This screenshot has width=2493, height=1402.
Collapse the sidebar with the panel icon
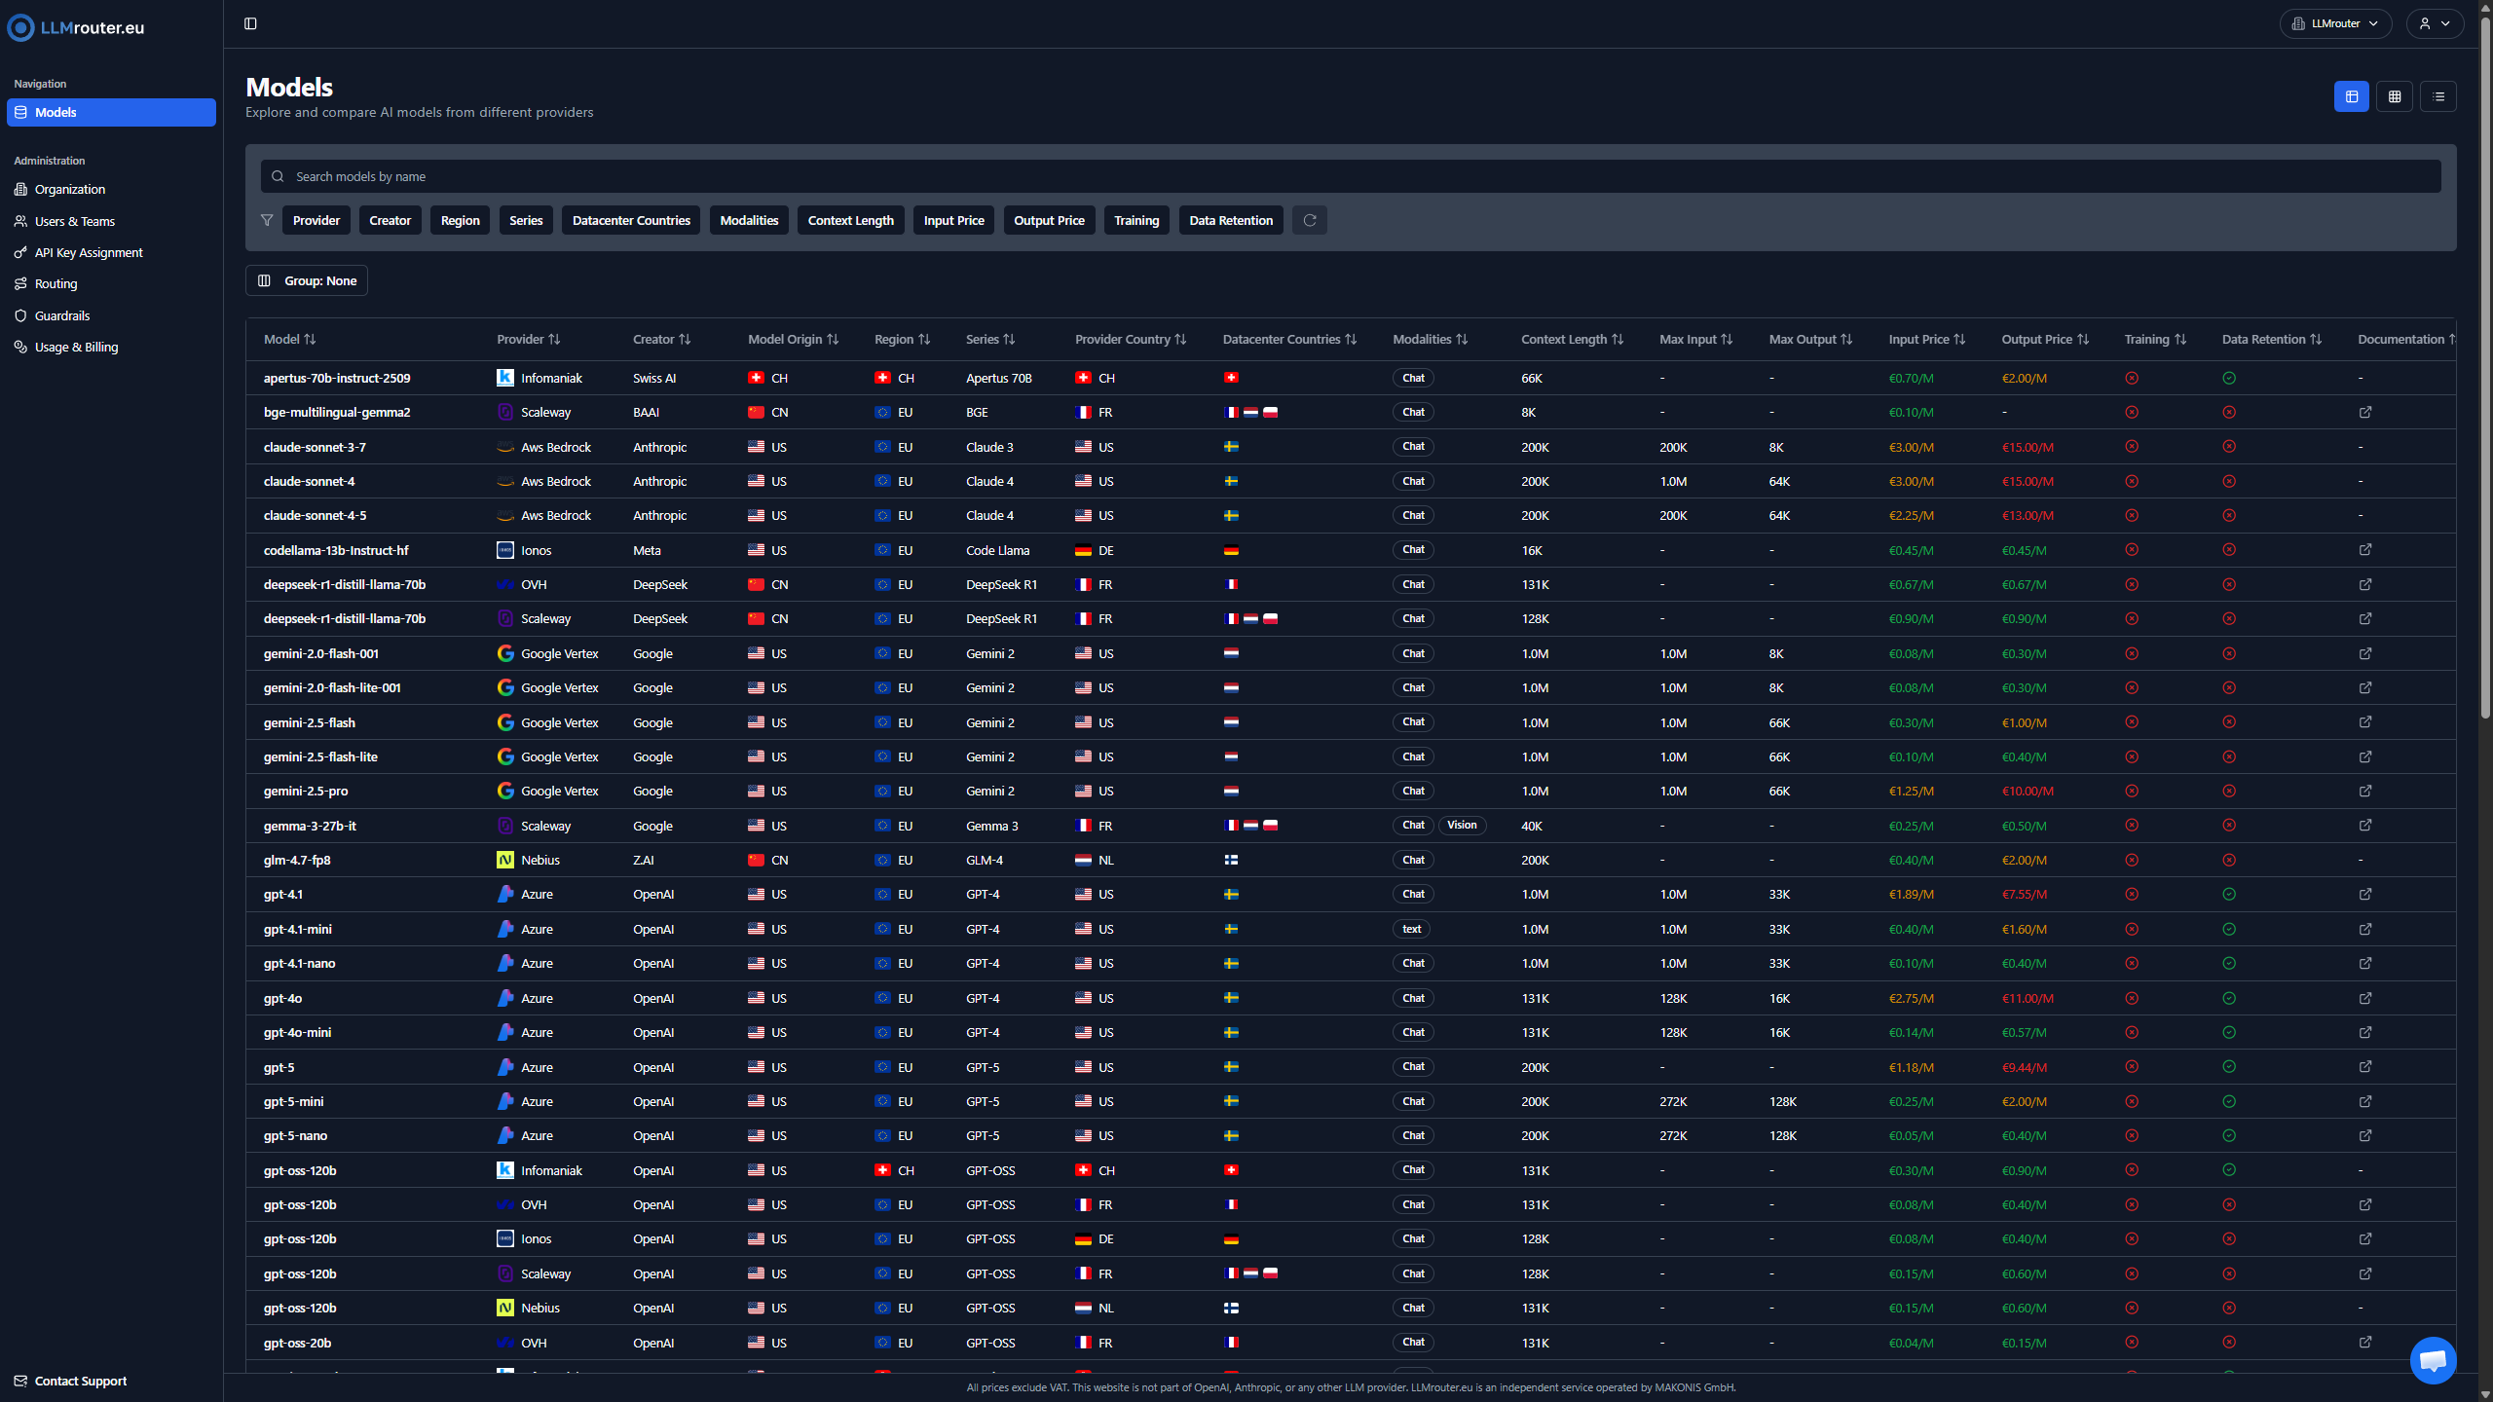point(250,23)
